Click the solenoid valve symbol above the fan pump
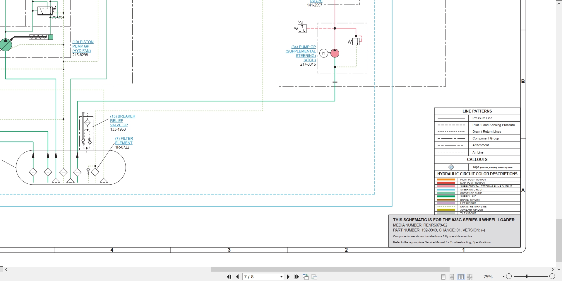562x281 pixels. (x=46, y=11)
